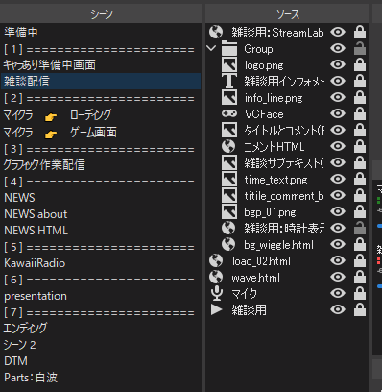
Task: Select the エンディング scene
Action: (101, 329)
